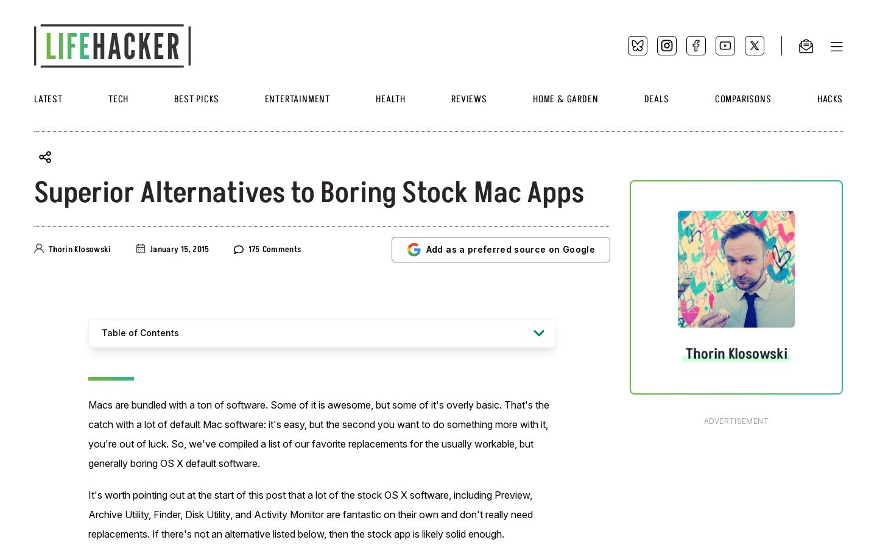Navigate to Health

(390, 99)
